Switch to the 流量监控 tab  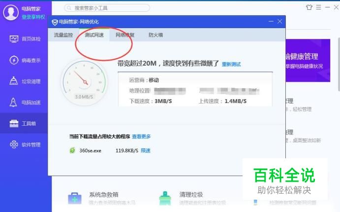(63, 35)
